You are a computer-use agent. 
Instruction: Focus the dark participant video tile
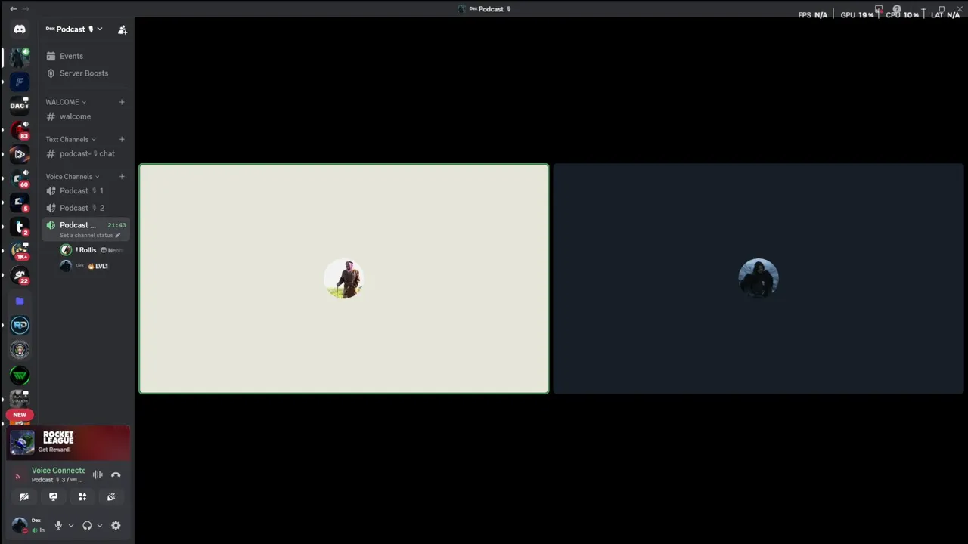click(x=759, y=279)
